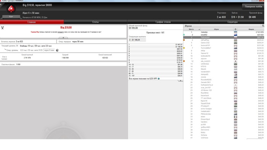The height and width of the screenshot is (150, 267).
Task: Click the next payout '2 - $1 195,54' field
Action: (137, 40)
